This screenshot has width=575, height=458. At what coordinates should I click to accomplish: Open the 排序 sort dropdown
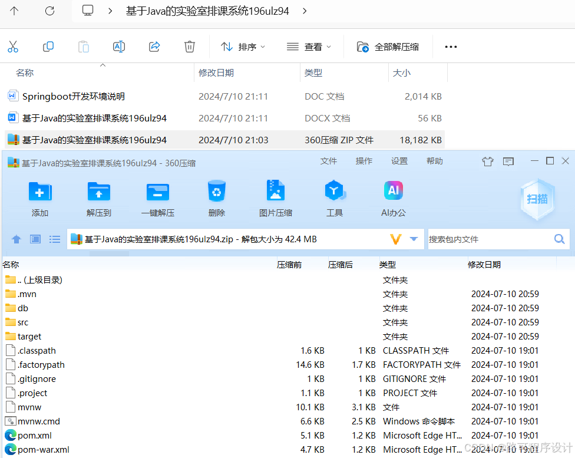coord(243,47)
